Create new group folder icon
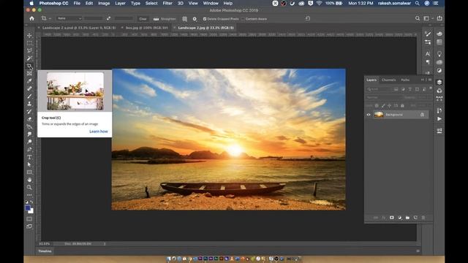This screenshot has width=468, height=263. (407, 218)
